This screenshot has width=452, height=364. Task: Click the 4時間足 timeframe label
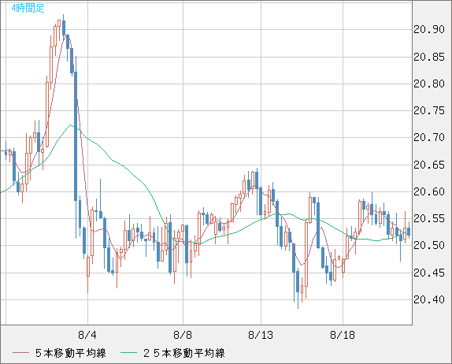[28, 9]
